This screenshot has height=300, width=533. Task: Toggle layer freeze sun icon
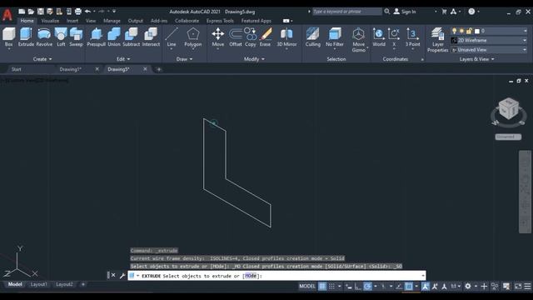coord(461,31)
